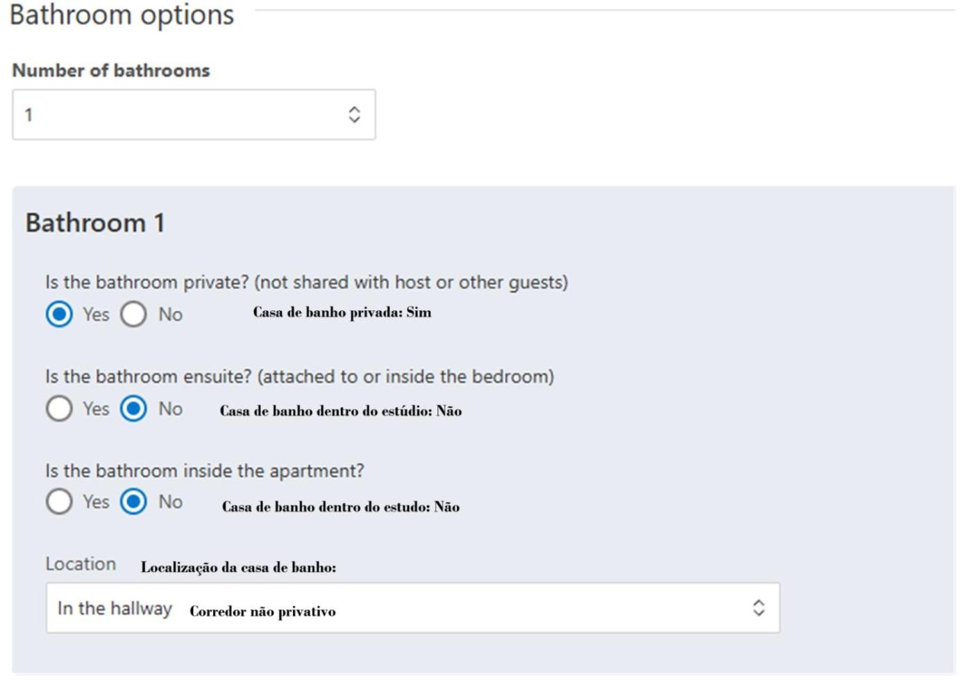Click the 'Is the bathroom private?' question text

tap(306, 283)
